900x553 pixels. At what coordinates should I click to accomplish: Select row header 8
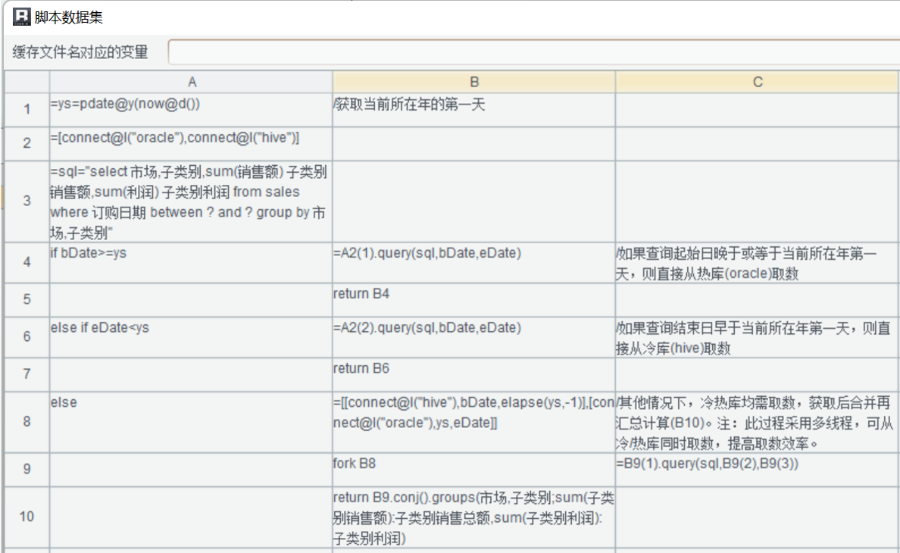[27, 422]
